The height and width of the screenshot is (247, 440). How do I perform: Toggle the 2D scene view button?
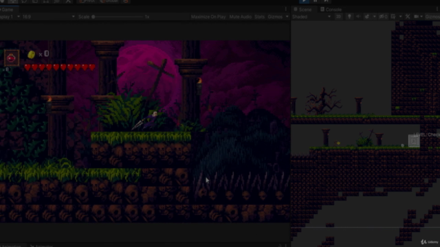coord(338,16)
